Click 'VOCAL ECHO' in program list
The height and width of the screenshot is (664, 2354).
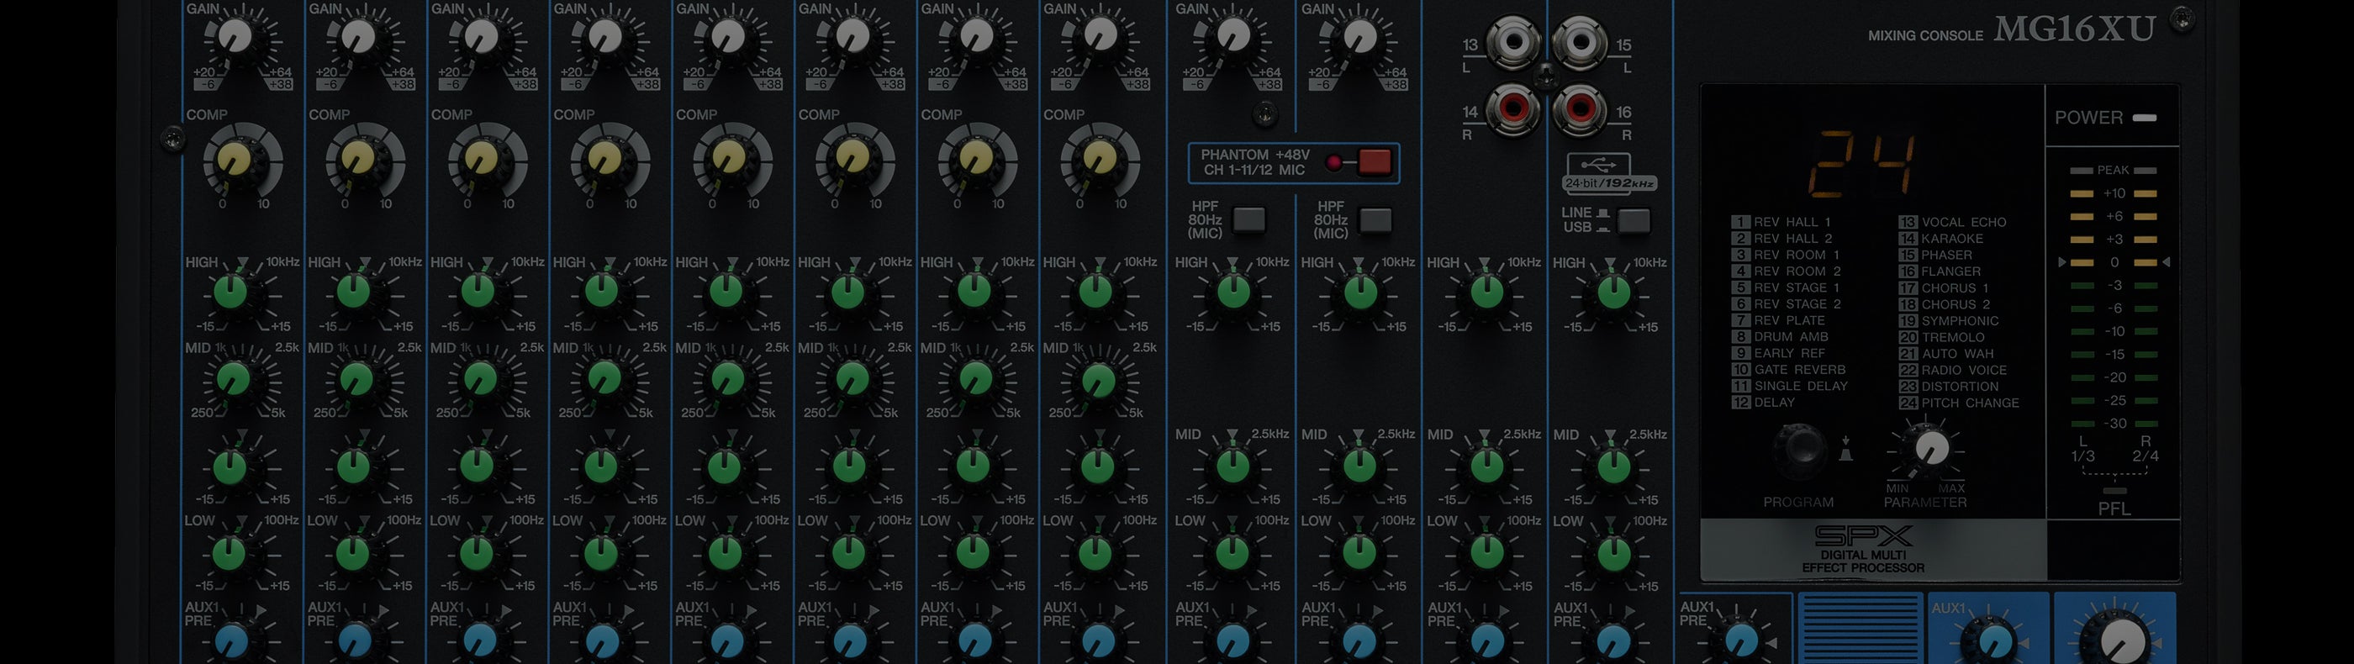pos(1964,222)
